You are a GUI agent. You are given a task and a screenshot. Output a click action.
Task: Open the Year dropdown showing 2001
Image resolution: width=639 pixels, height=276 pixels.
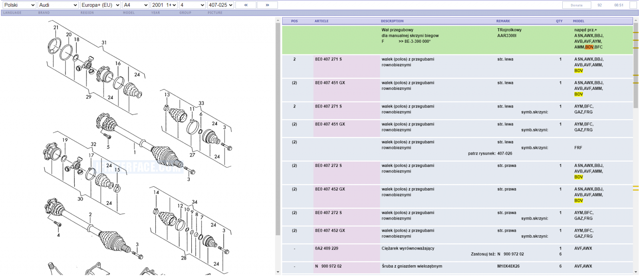[x=164, y=5]
